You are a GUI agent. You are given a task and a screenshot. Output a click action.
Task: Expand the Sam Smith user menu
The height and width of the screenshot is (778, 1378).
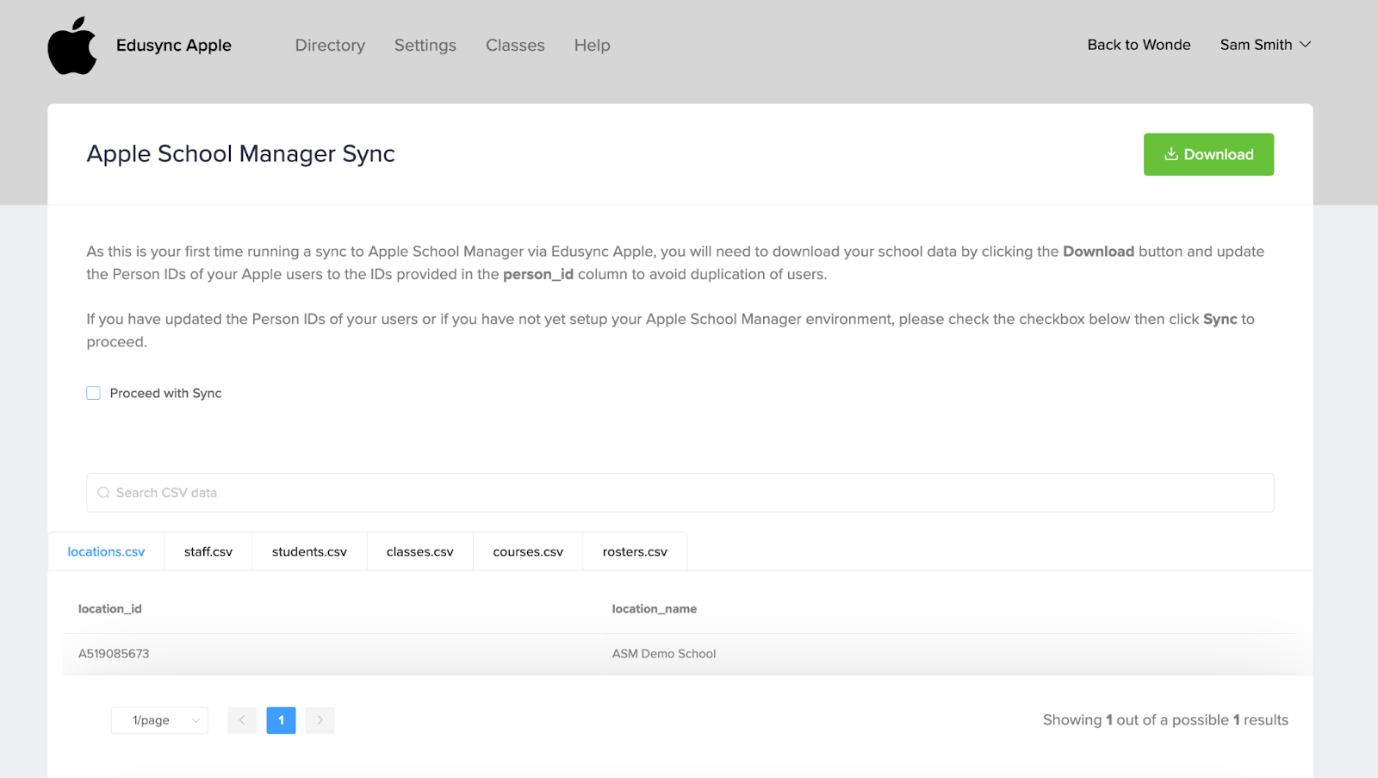(1265, 45)
